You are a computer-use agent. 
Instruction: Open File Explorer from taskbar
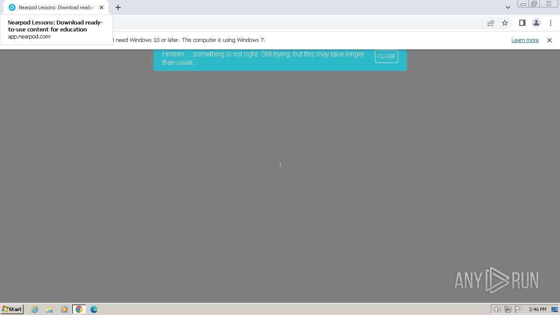(x=49, y=309)
